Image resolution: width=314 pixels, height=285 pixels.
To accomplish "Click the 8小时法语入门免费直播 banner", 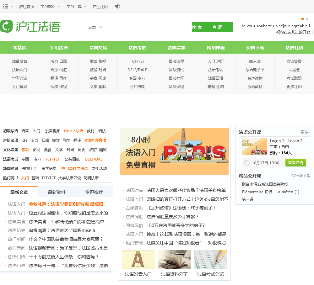I will [x=174, y=151].
